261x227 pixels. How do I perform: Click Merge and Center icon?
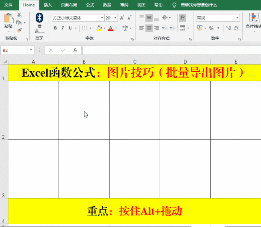point(182,28)
